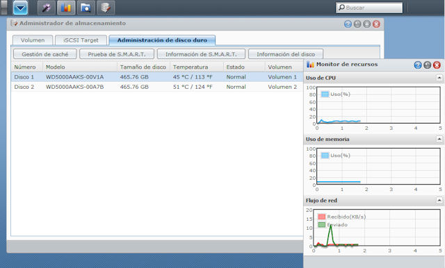Open help in Monitor de recursos
This screenshot has height=268, width=445.
pyautogui.click(x=417, y=65)
